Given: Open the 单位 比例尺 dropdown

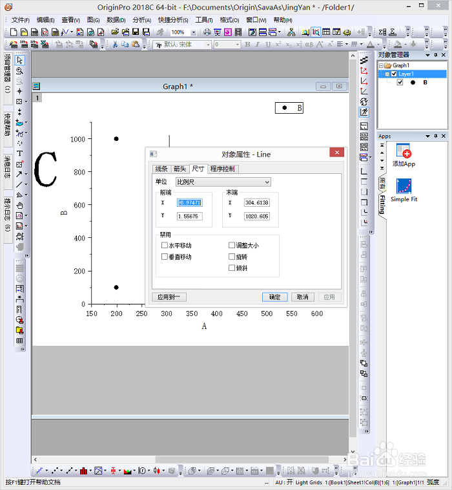Looking at the screenshot, I should pos(223,182).
